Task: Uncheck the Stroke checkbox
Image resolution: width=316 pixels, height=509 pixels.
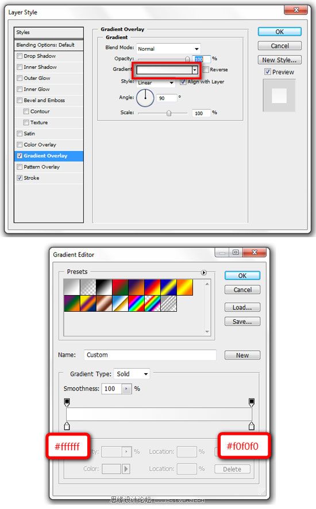Action: click(x=20, y=178)
